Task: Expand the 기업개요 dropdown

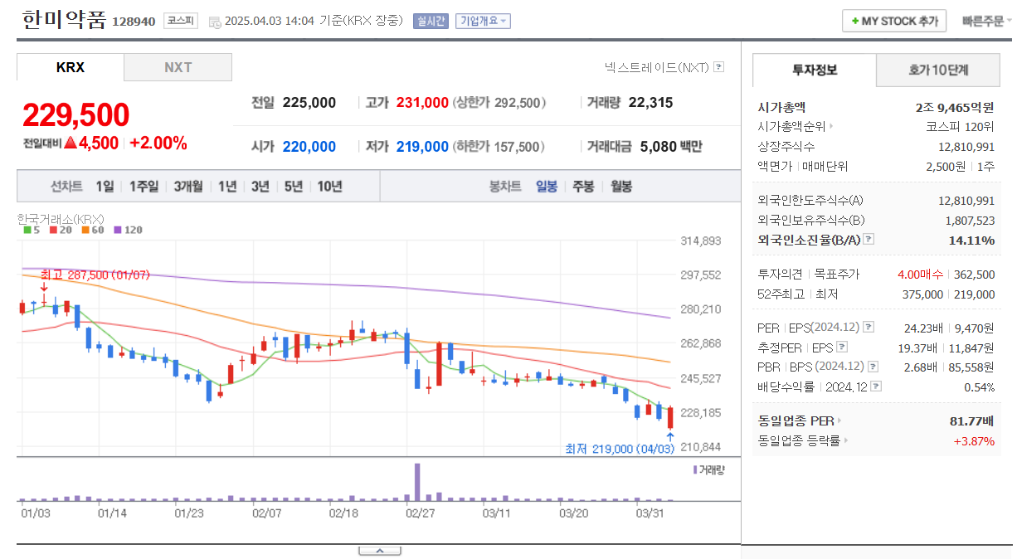Action: (483, 21)
